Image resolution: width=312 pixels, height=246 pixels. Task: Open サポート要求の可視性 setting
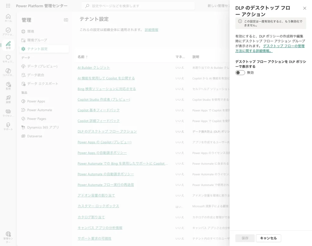[94, 238]
